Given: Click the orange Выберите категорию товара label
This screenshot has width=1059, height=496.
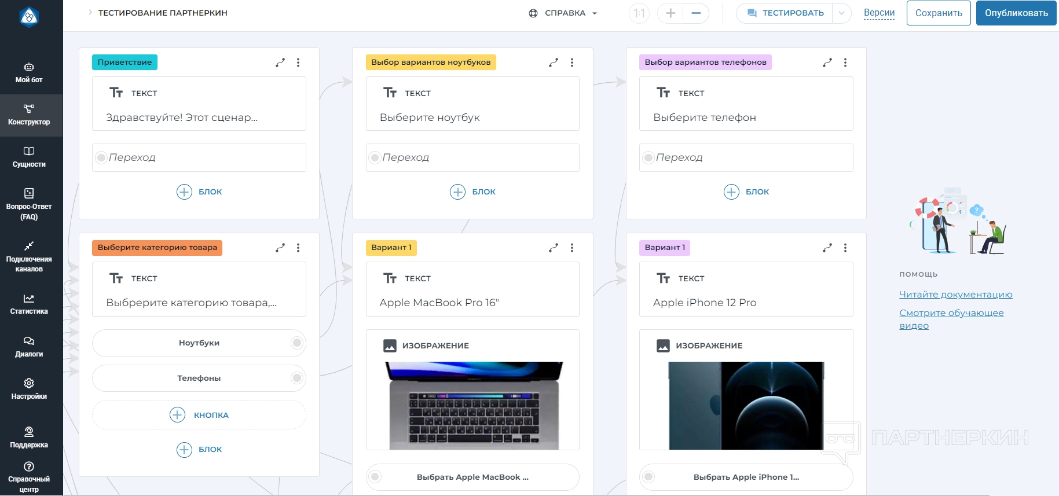Looking at the screenshot, I should pyautogui.click(x=157, y=248).
